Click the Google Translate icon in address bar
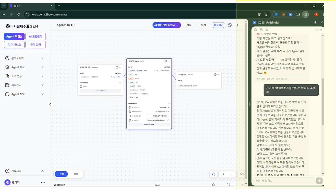The image size is (336, 189). pos(259,15)
